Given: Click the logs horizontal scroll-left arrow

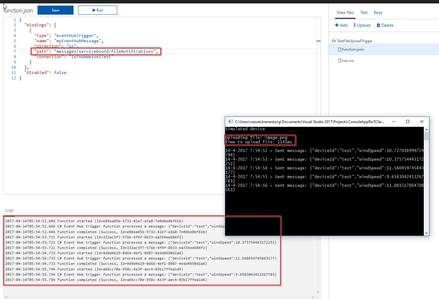Looking at the screenshot, I should pos(6,297).
